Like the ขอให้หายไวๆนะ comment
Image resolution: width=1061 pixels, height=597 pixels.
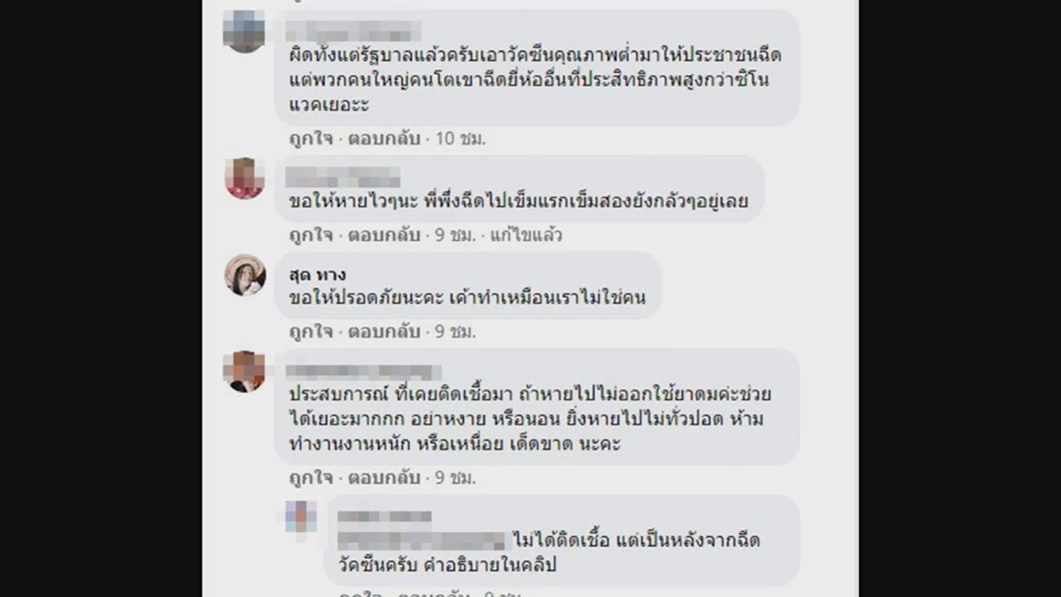[x=311, y=235]
